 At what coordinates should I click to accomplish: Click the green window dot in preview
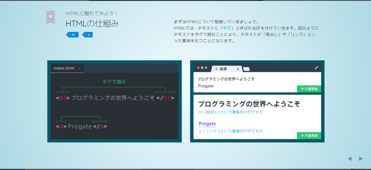pyautogui.click(x=206, y=68)
